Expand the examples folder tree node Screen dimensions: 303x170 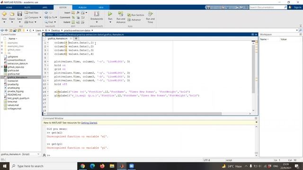(x=2, y=42)
